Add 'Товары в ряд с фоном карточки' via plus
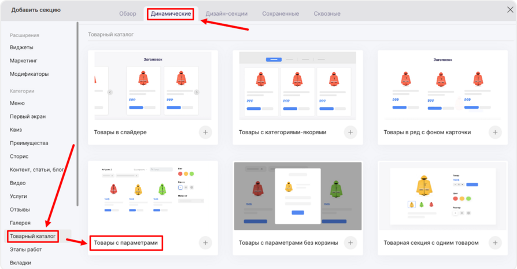The image size is (517, 269). (x=494, y=132)
